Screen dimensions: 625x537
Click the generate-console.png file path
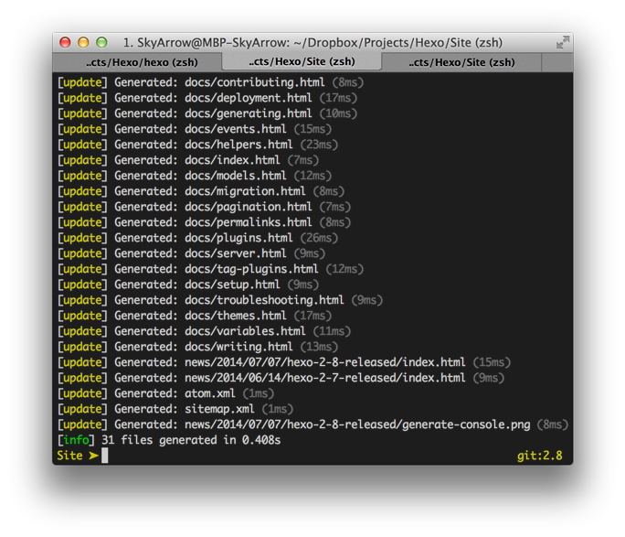371,424
